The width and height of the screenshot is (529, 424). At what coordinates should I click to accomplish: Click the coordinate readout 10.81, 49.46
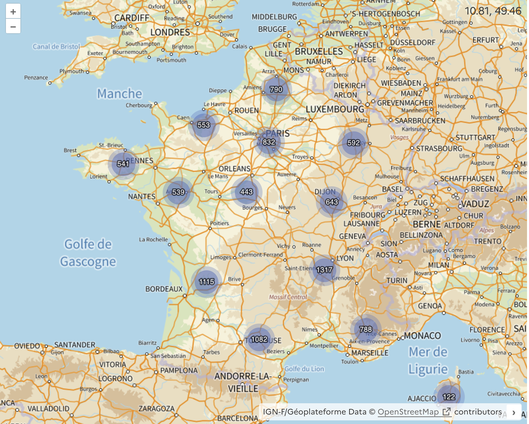point(493,10)
